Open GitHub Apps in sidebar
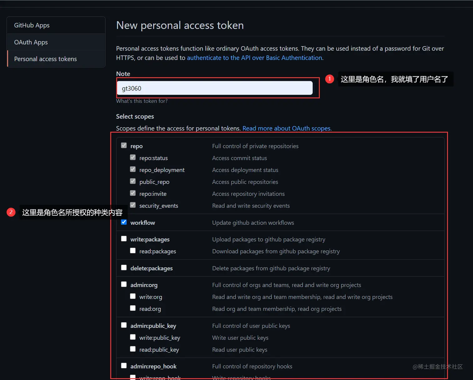The height and width of the screenshot is (380, 473). pyautogui.click(x=56, y=25)
